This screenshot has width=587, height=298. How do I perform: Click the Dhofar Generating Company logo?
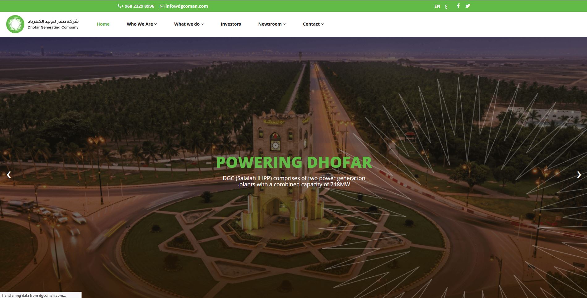[x=42, y=24]
